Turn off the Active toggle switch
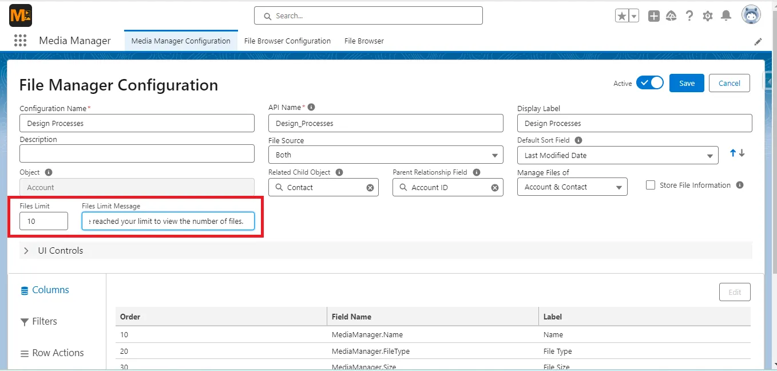 click(650, 82)
